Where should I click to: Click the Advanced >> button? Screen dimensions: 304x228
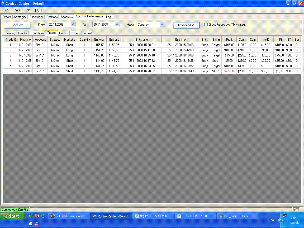click(x=186, y=25)
